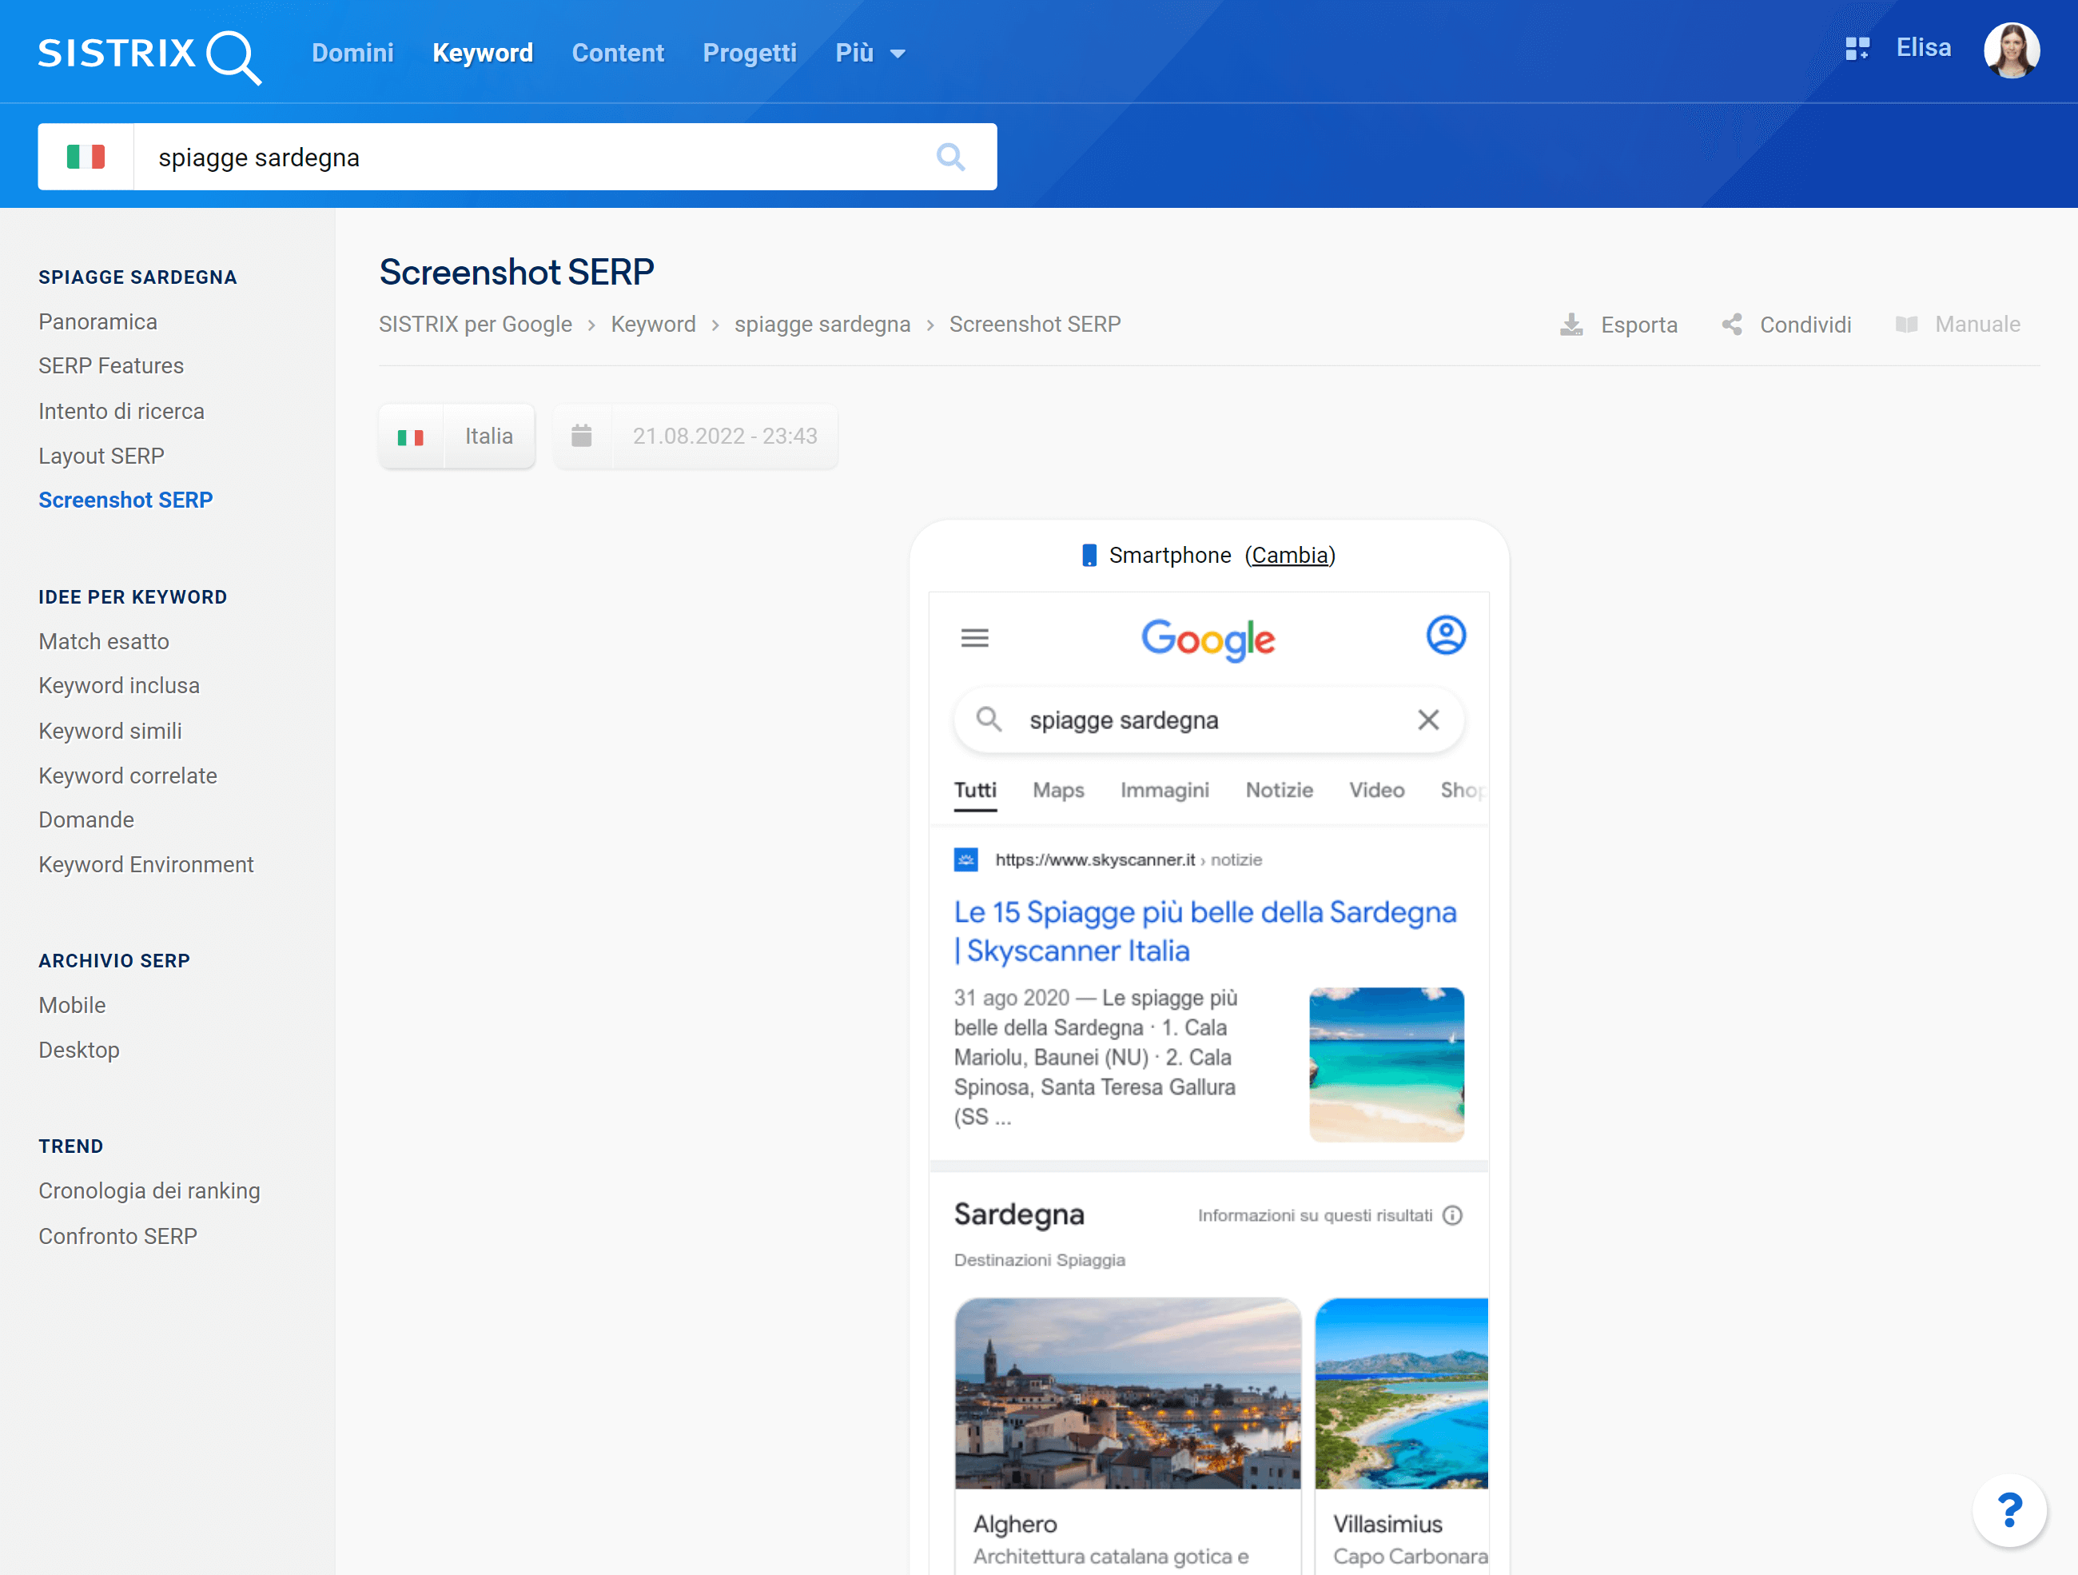Click the Cambia device link
The height and width of the screenshot is (1575, 2078).
point(1290,556)
